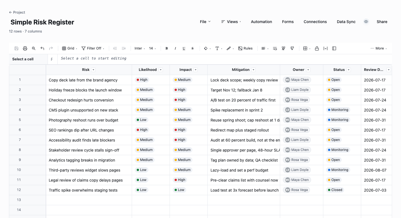Click the column width icon
This screenshot has width=401, height=218.
pyautogui.click(x=326, y=48)
